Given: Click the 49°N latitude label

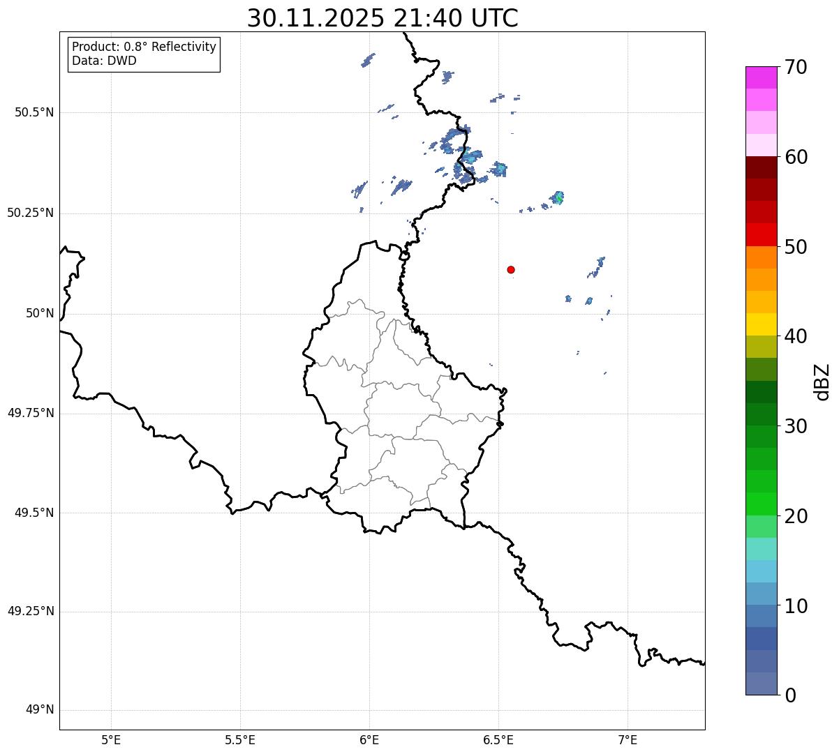Looking at the screenshot, I should click(x=40, y=710).
